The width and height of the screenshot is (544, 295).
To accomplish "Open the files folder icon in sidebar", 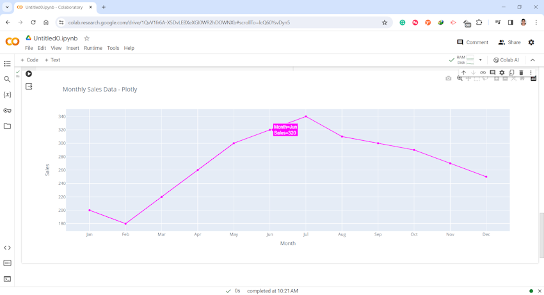I will point(7,126).
